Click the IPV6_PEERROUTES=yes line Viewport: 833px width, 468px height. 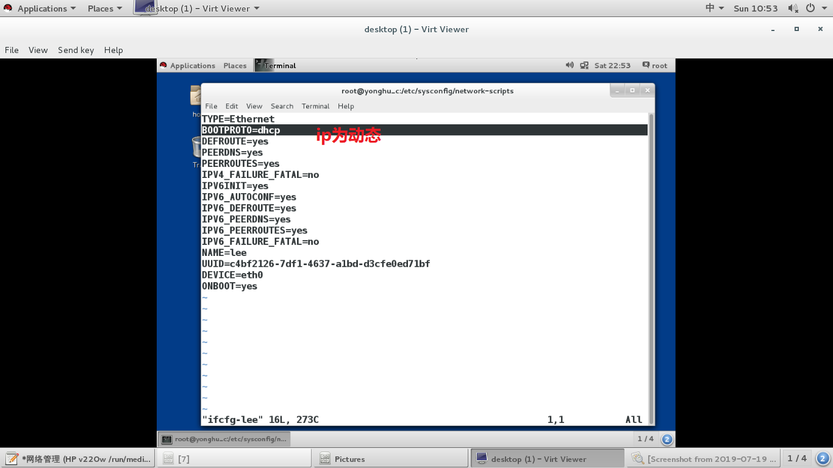(255, 230)
